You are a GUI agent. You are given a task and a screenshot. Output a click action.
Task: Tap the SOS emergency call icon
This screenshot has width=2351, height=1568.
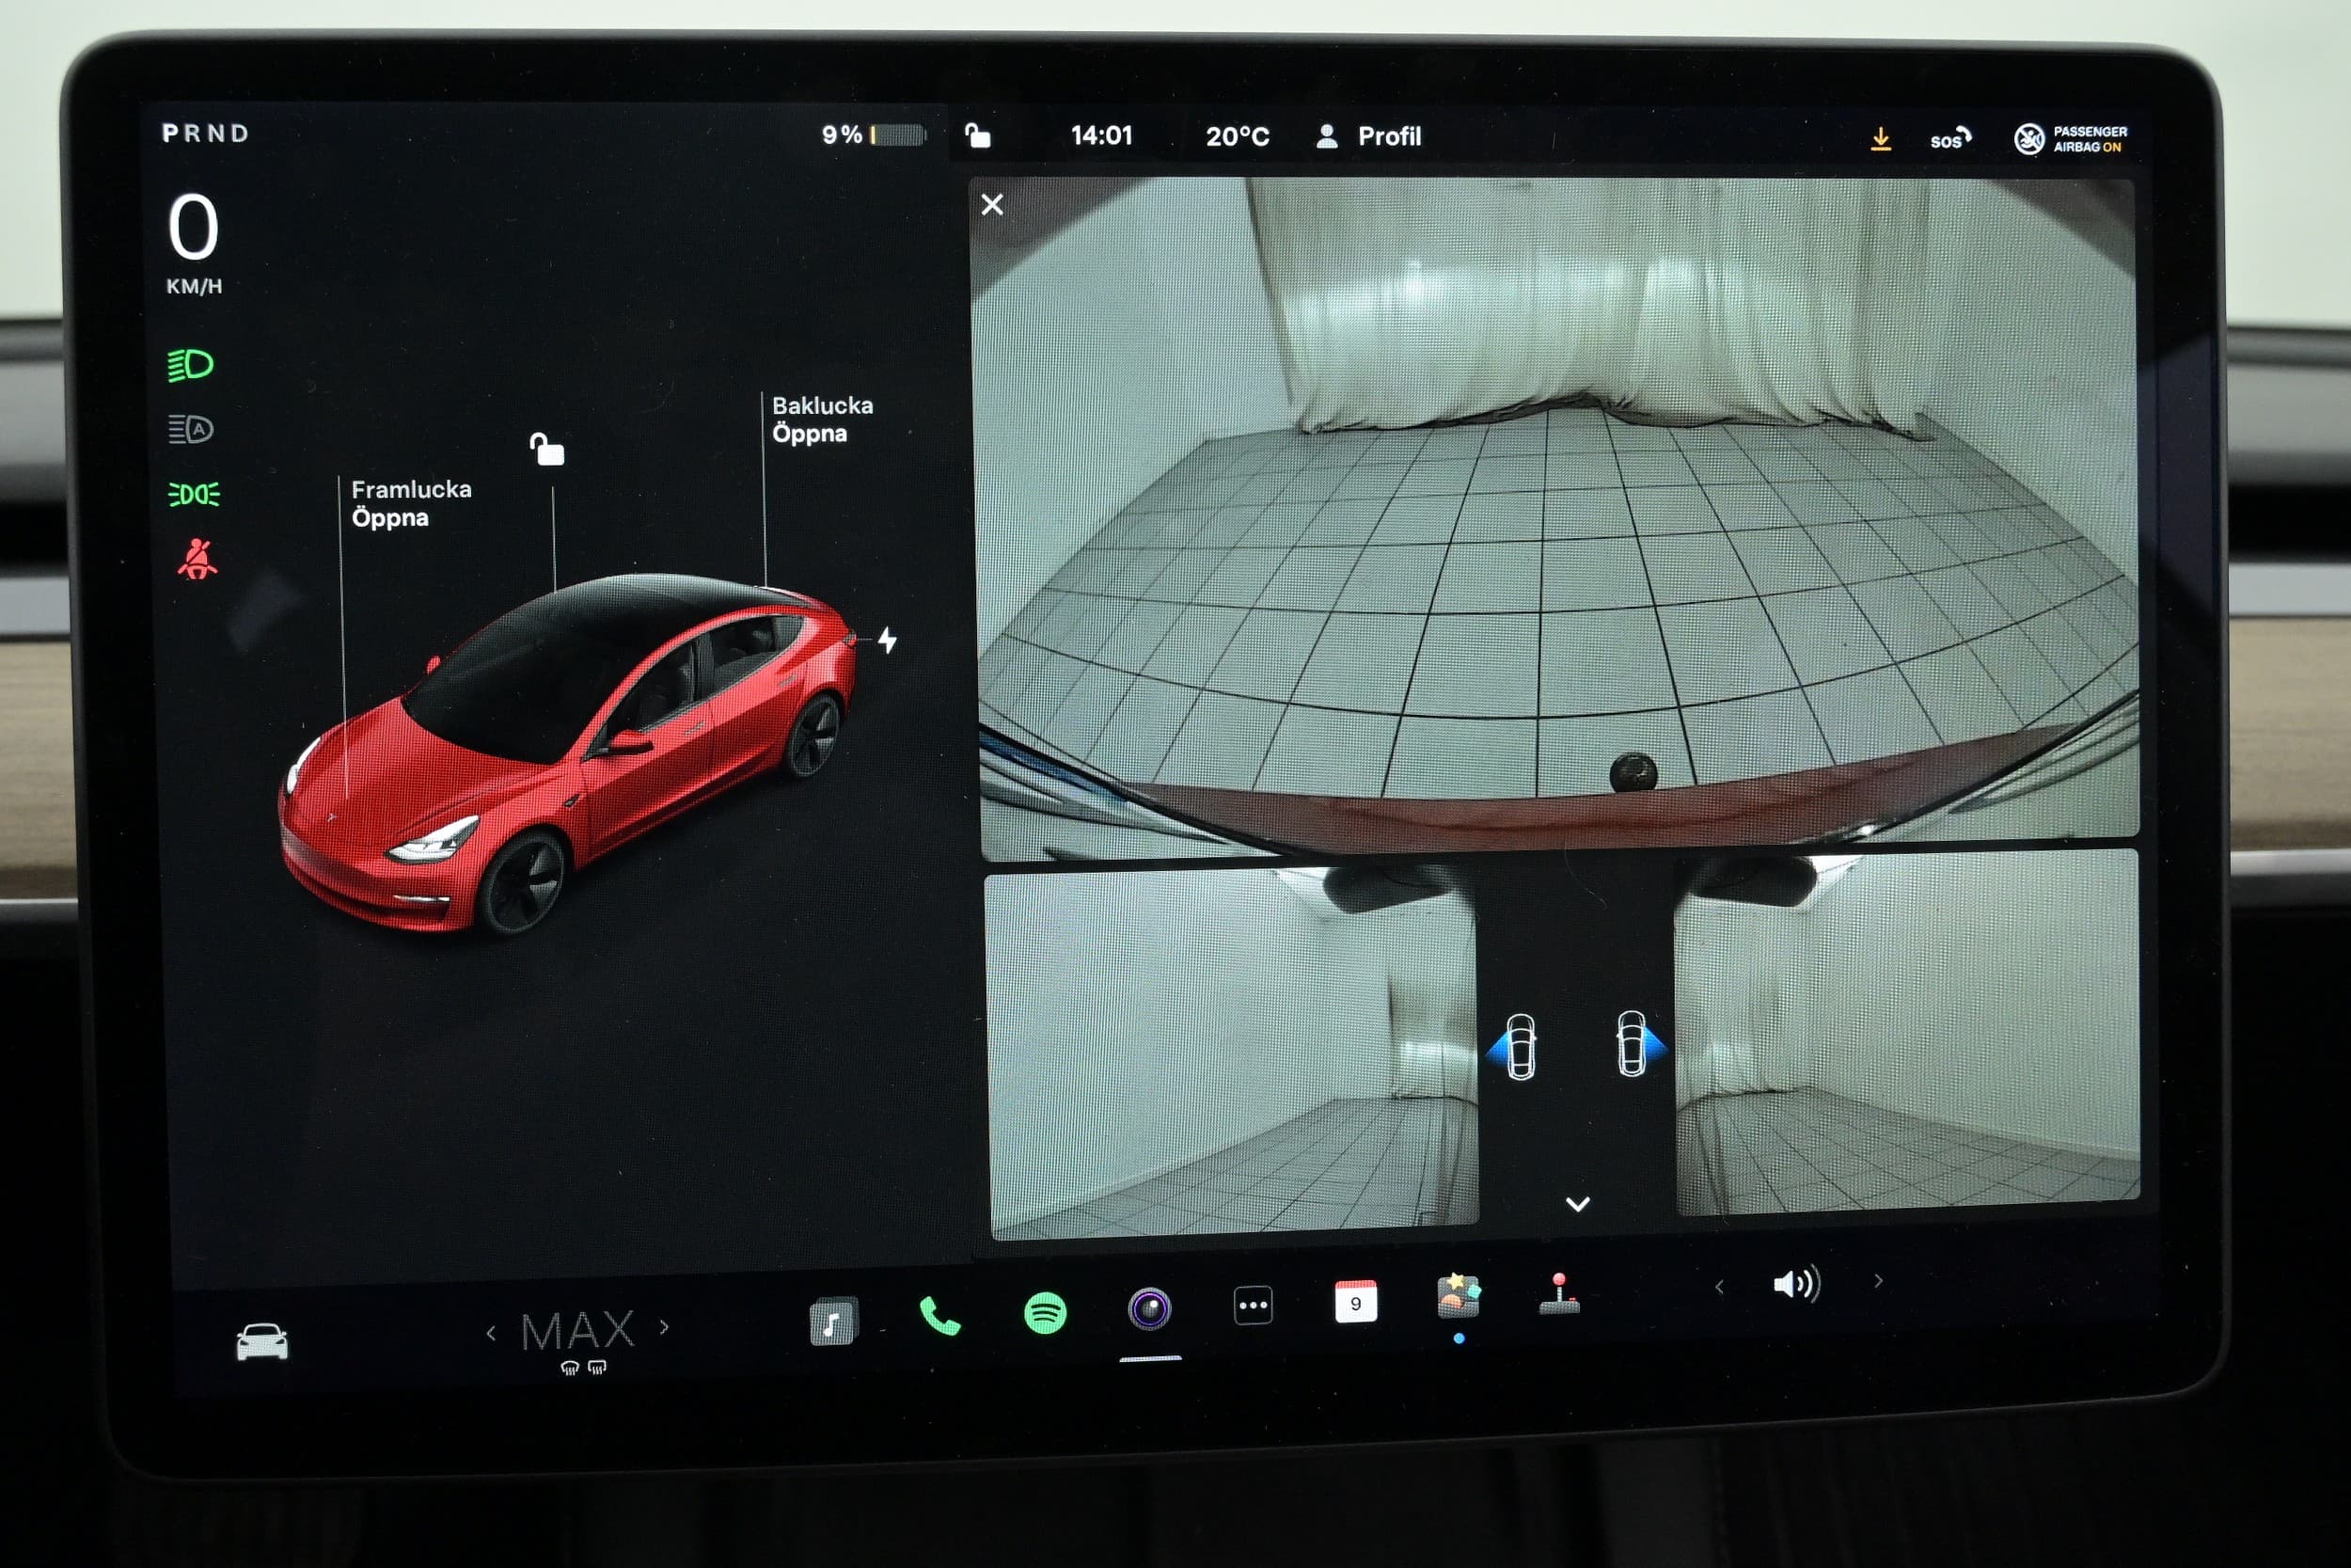pyautogui.click(x=1949, y=139)
